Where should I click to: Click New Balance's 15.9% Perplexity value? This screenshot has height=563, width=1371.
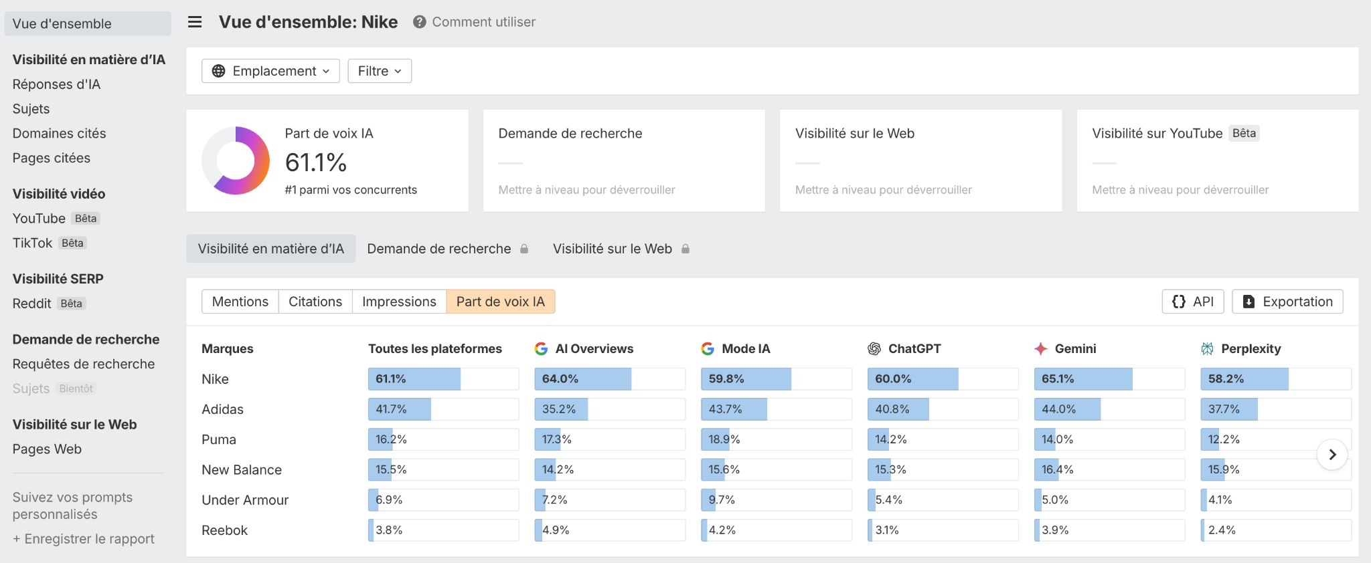[1224, 470]
